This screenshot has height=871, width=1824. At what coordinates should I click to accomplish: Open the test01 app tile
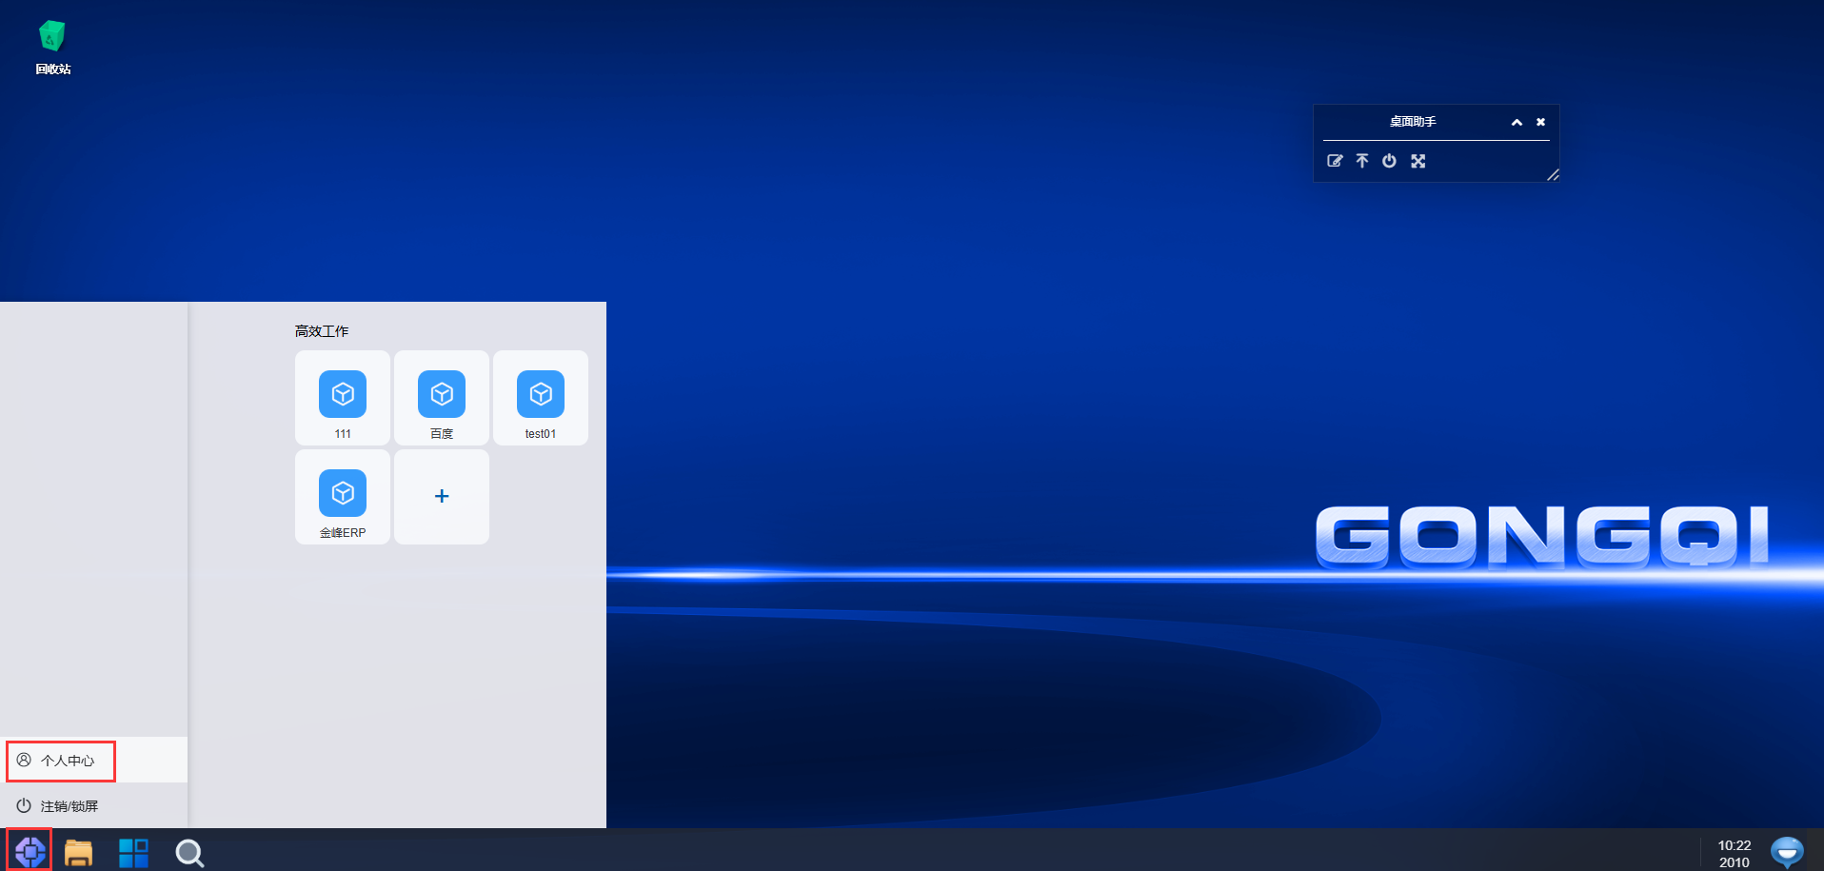541,398
